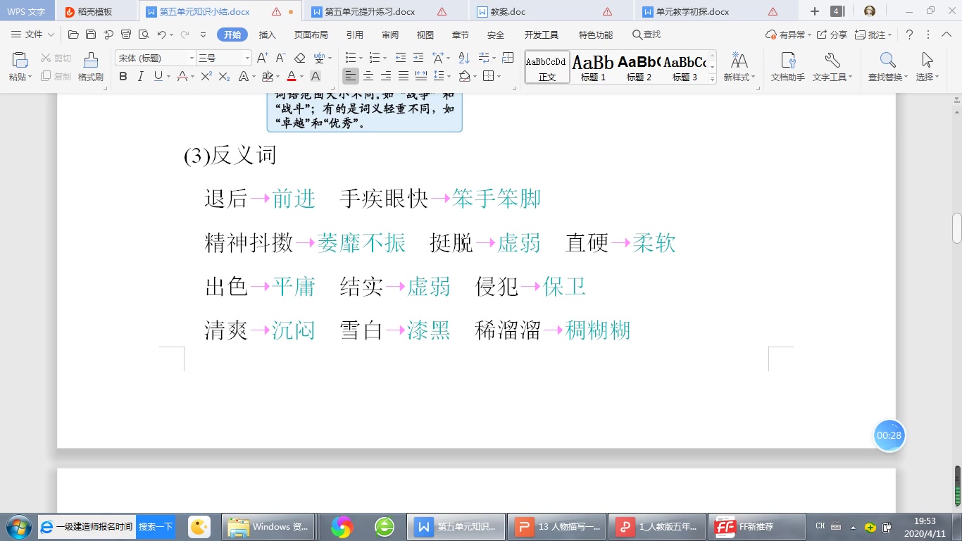Toggle strikethrough formatting
Screen dimensions: 962x541
182,76
